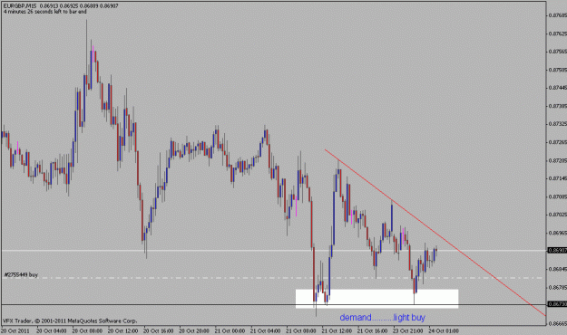
Task: Select the 'demand.........light buy' text annotation
Action: click(x=382, y=318)
